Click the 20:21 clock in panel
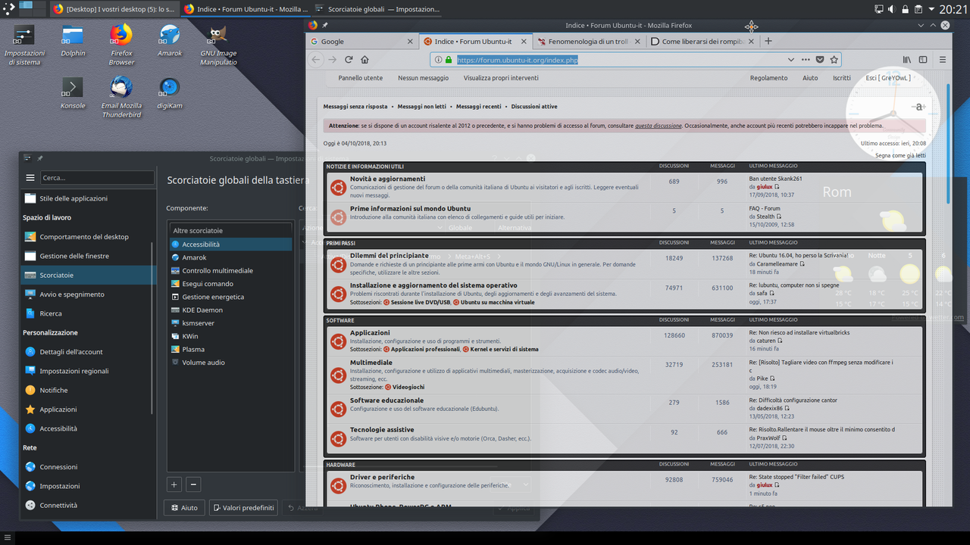970x545 pixels. 953,9
